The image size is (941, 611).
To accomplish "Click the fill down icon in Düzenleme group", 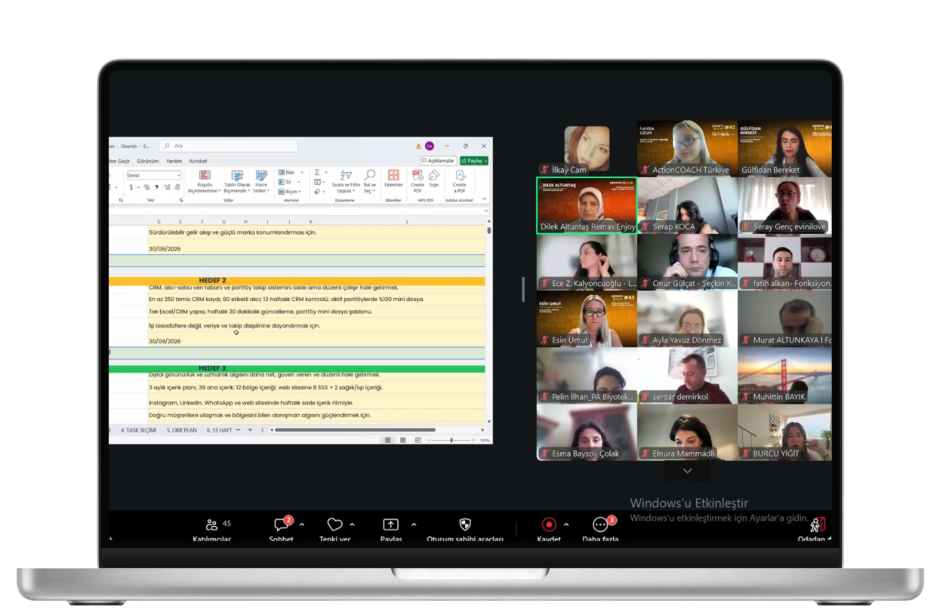I will tap(317, 182).
